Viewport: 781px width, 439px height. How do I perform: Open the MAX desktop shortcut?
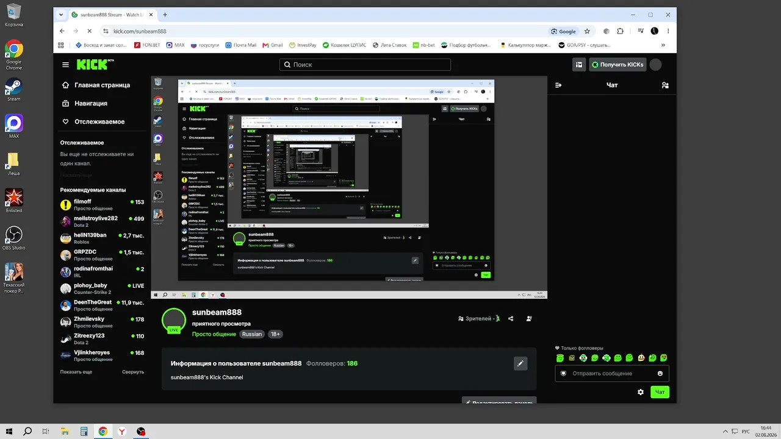tap(13, 126)
